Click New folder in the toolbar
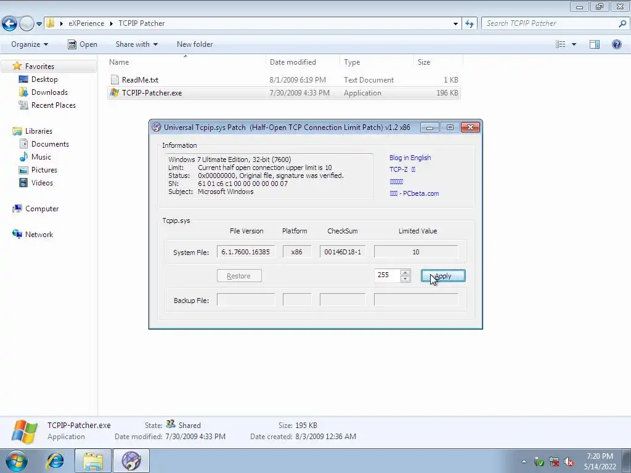631x473 pixels. coord(195,44)
